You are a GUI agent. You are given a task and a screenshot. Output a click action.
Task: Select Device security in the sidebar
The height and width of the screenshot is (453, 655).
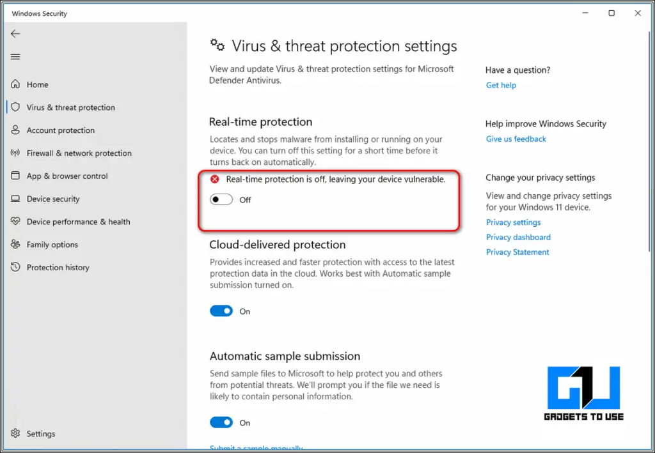pos(52,199)
